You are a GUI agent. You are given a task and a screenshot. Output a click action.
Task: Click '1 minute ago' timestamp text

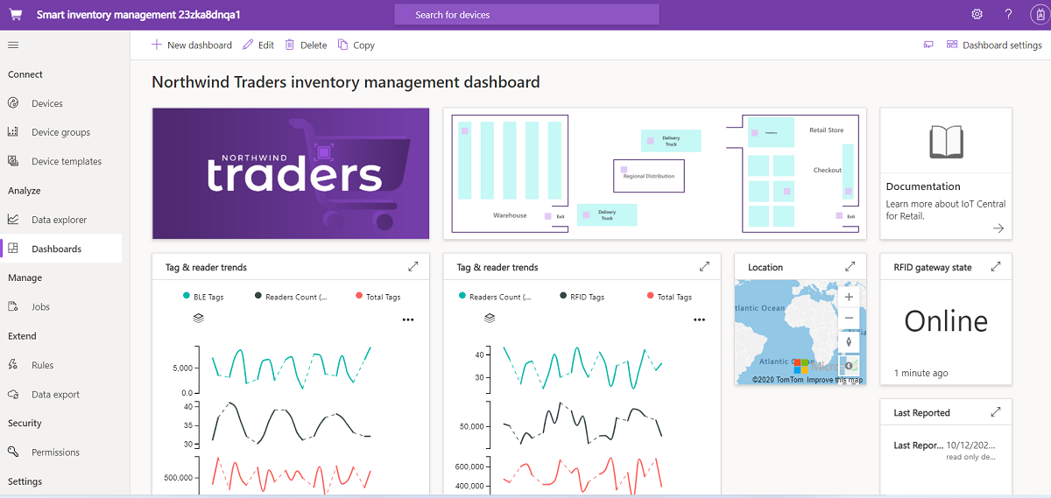(x=921, y=373)
